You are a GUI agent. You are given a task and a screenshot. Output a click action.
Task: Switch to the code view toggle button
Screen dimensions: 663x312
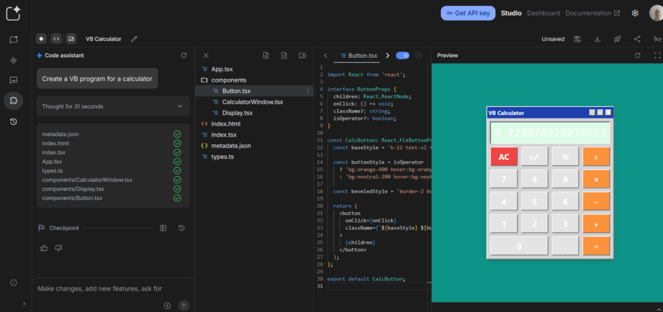(x=56, y=39)
